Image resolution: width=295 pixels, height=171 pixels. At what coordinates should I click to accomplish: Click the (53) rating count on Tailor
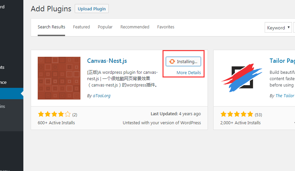click(258, 115)
